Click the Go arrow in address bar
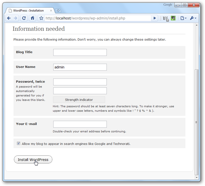Screen dimensions: 205x186 click(x=155, y=18)
